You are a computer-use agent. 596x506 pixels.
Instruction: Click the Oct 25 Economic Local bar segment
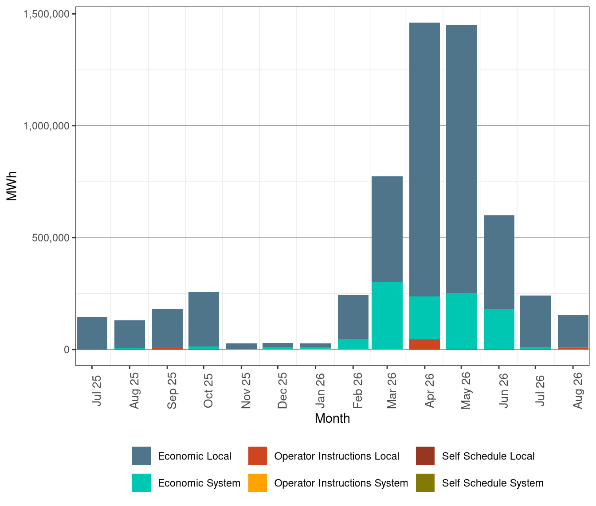(204, 319)
